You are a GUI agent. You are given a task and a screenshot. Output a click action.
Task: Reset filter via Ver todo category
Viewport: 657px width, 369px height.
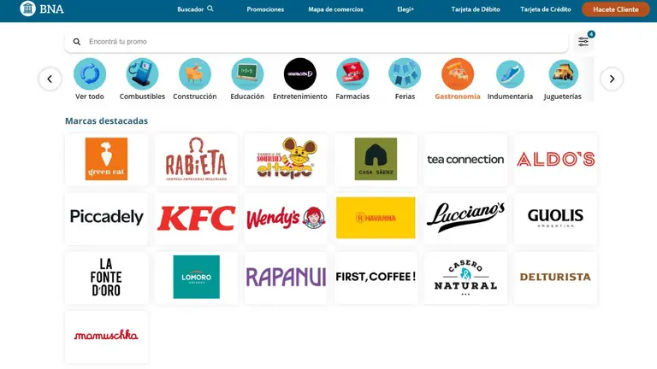click(x=90, y=79)
